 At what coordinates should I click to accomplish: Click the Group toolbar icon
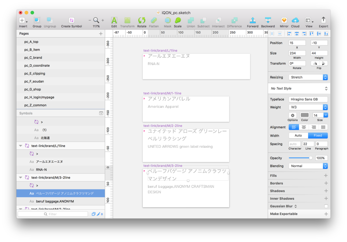click(37, 20)
